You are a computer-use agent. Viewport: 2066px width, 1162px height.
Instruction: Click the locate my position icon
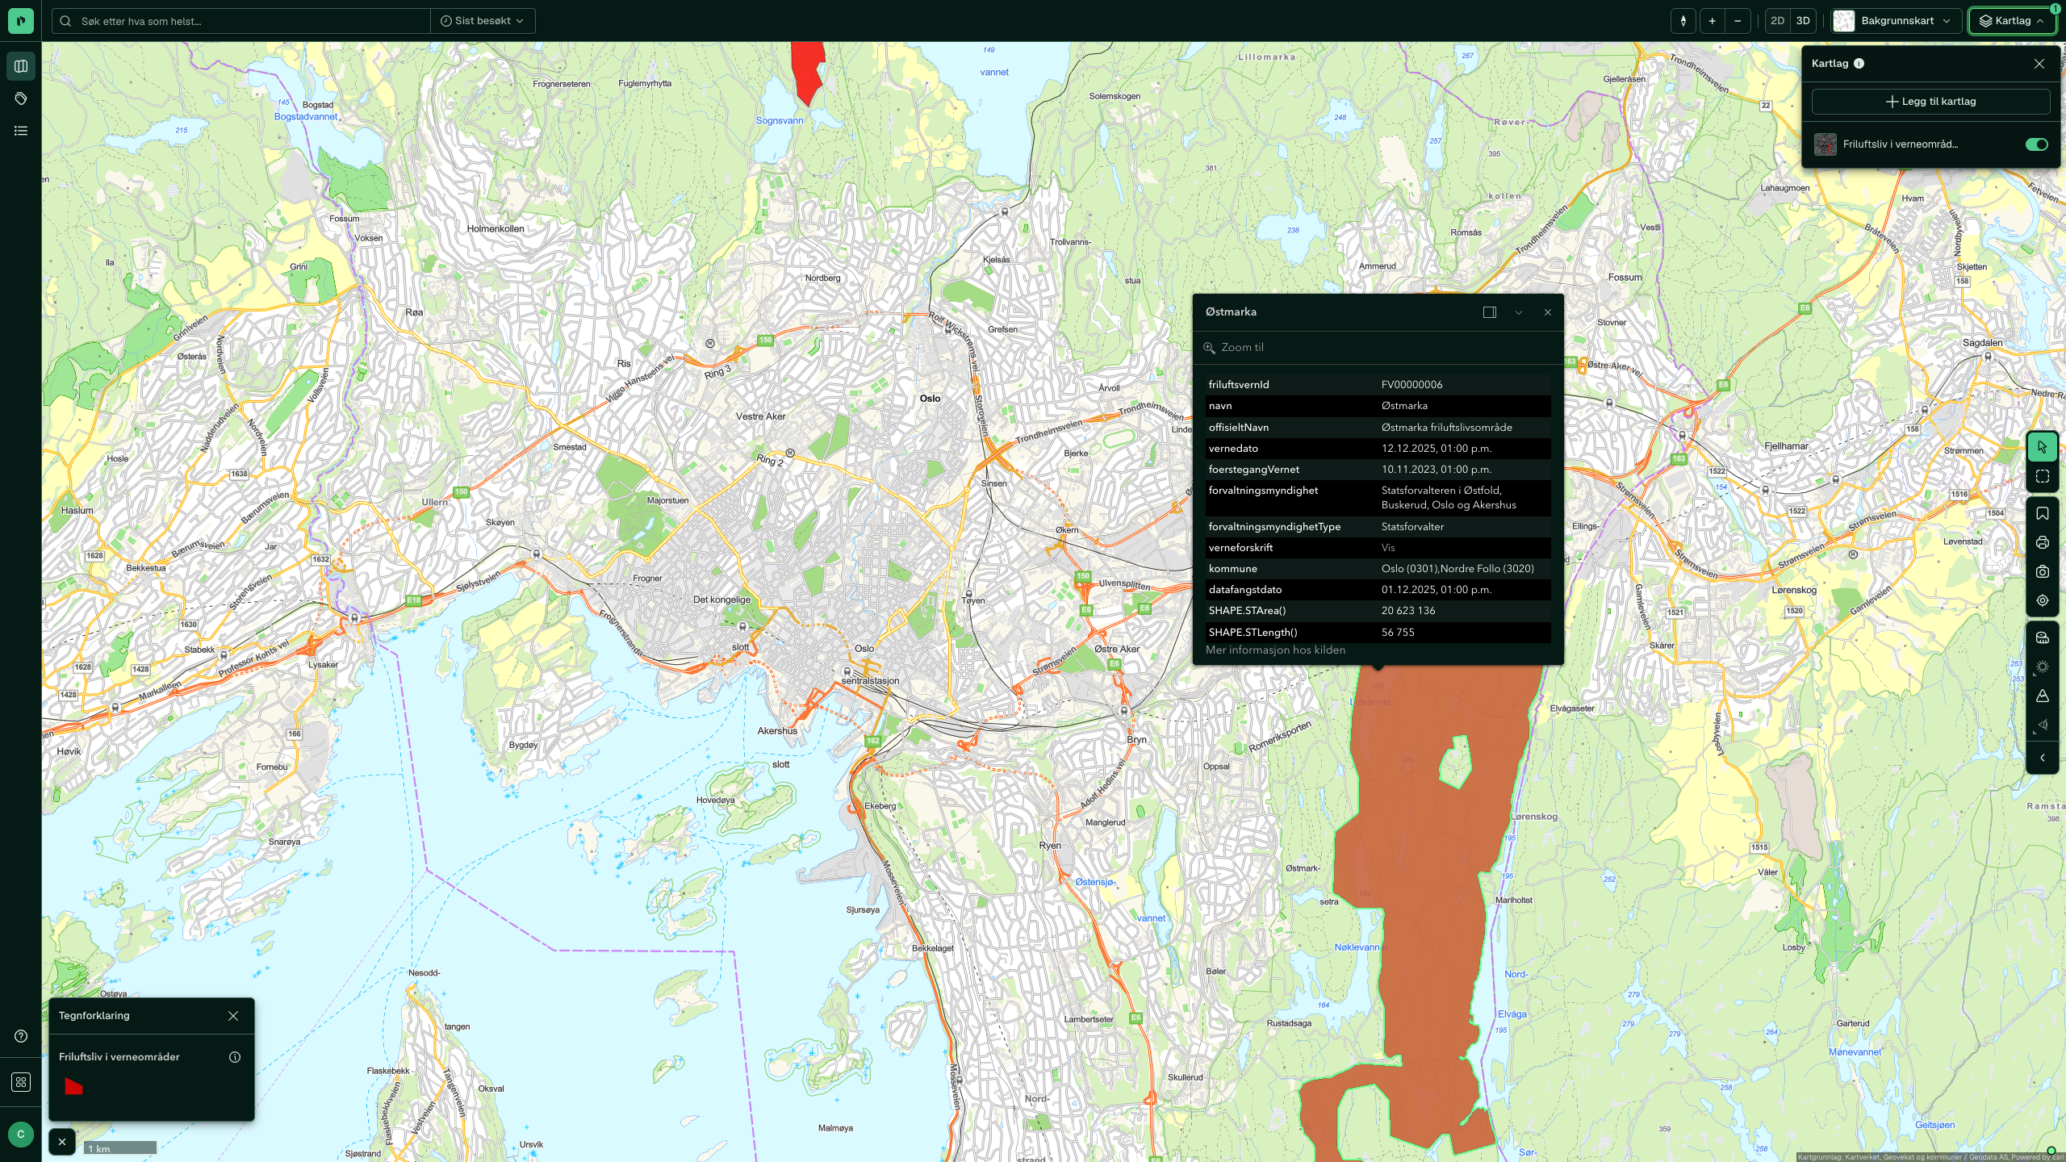point(2043,601)
